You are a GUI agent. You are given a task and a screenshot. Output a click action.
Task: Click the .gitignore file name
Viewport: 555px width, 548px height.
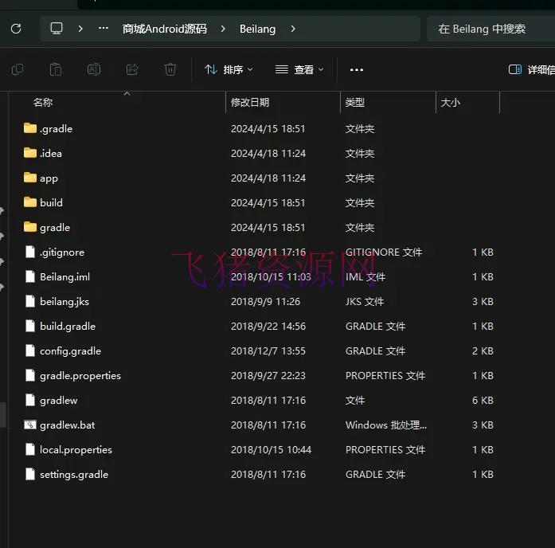(x=62, y=252)
